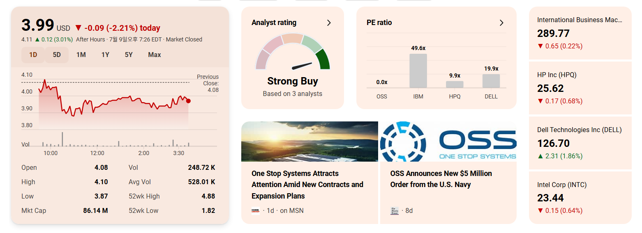The image size is (642, 233).
Task: Click the red down arrow beside -0.09
Action: click(x=79, y=28)
